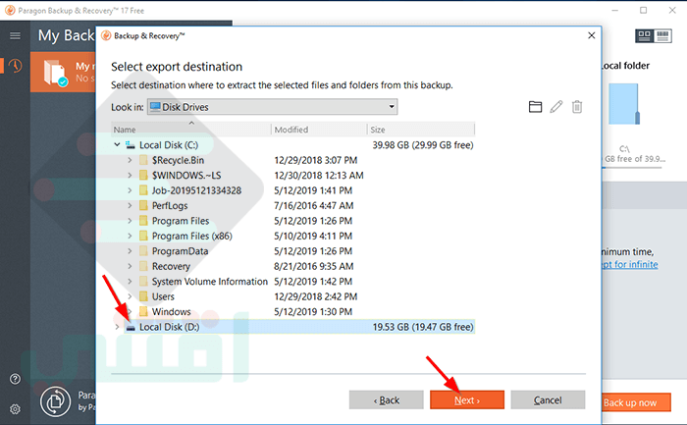Expand the ProgramData folder
This screenshot has width=687, height=425.
tap(130, 251)
